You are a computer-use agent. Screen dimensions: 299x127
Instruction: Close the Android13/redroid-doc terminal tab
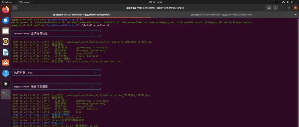click(288, 15)
